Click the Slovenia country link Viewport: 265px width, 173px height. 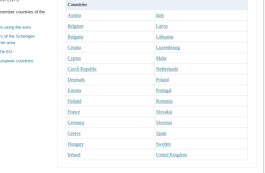[164, 123]
